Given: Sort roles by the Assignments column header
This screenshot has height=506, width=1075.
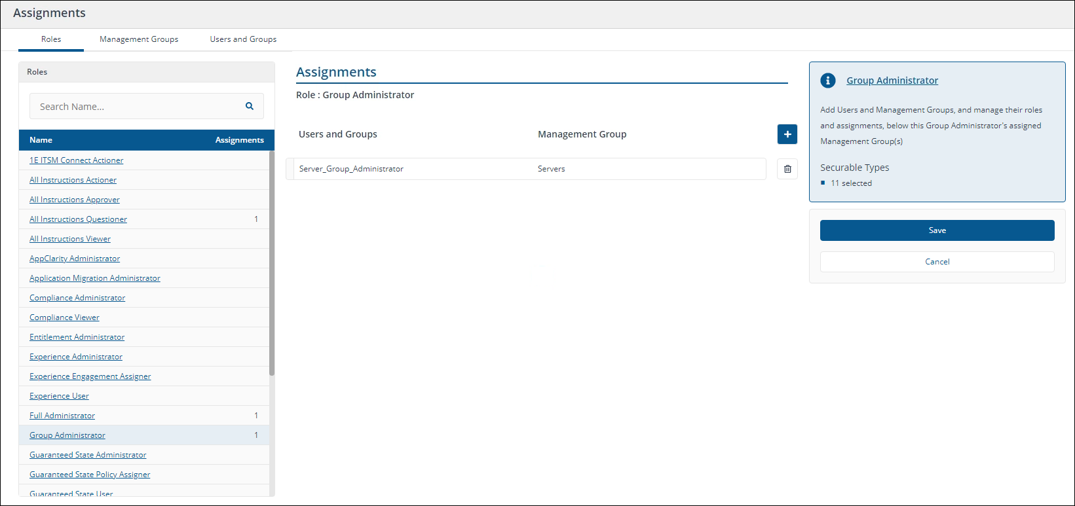Looking at the screenshot, I should pyautogui.click(x=239, y=140).
